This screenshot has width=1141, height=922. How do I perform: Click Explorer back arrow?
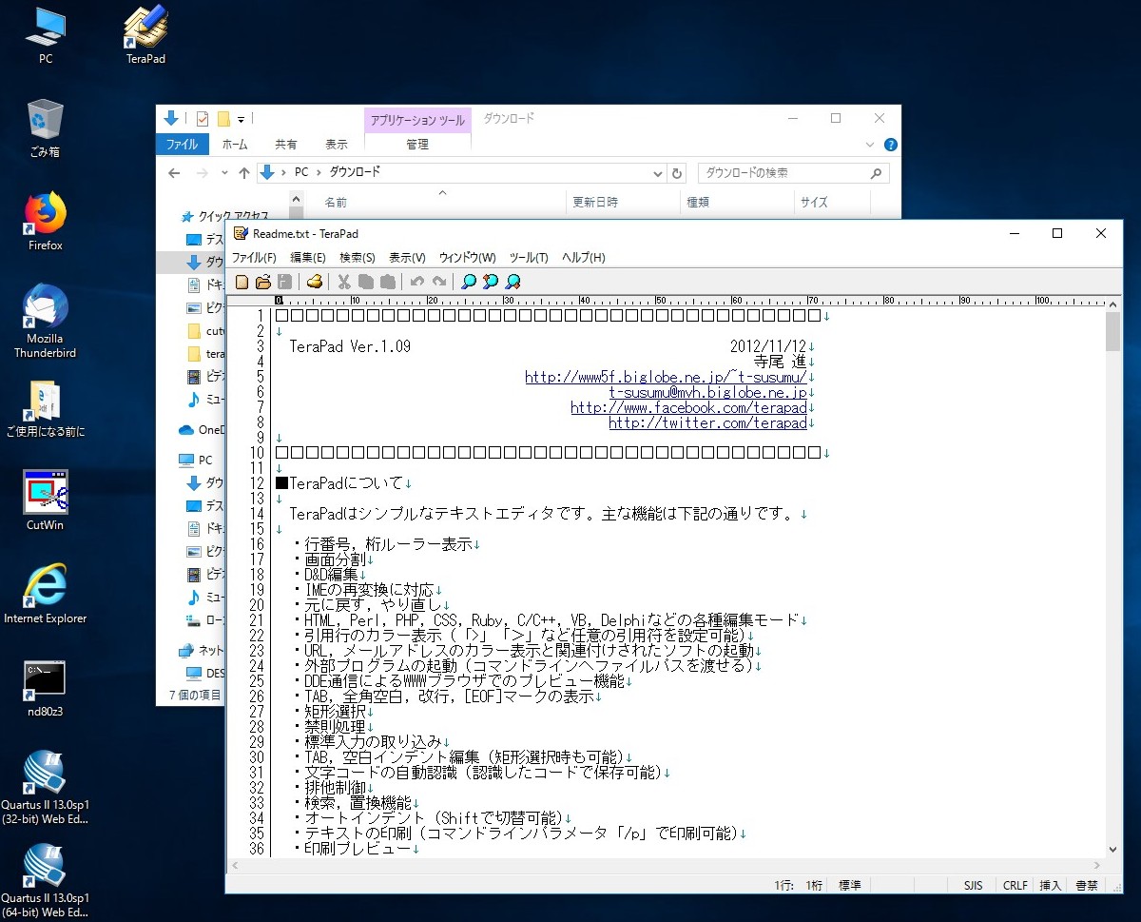click(x=174, y=173)
